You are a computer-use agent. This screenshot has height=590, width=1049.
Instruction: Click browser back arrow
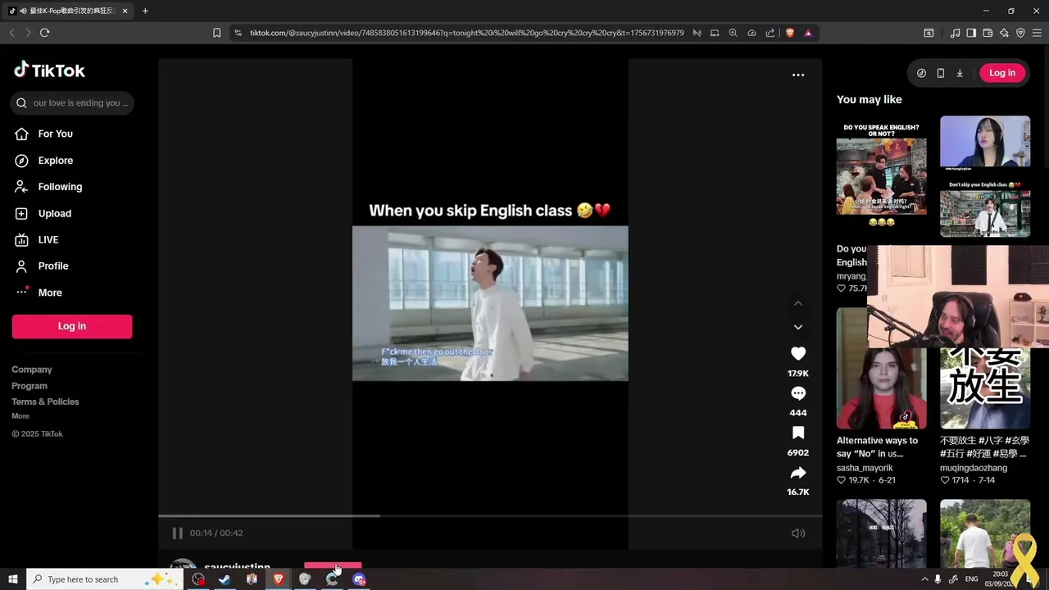coord(11,33)
